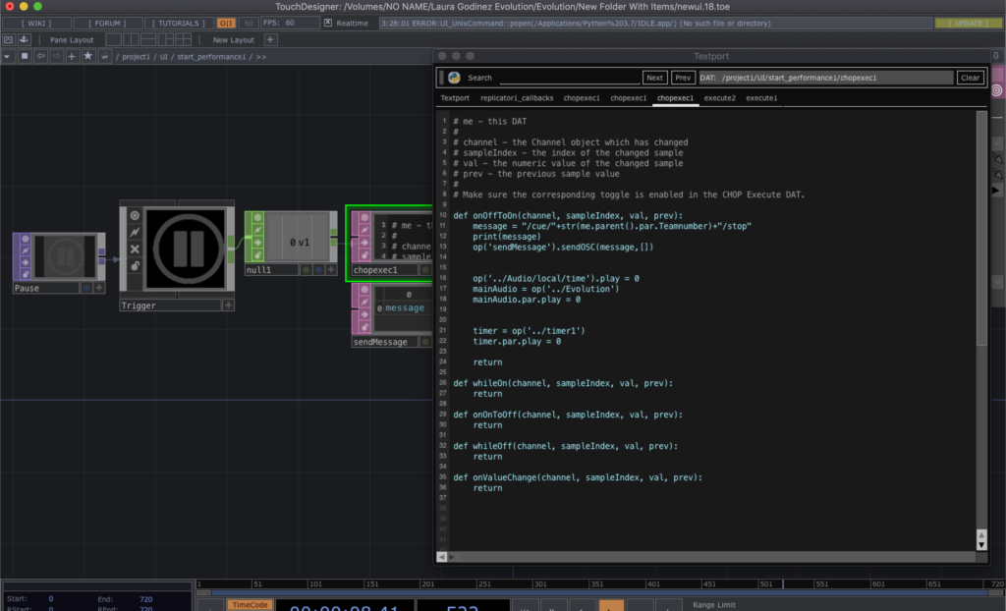1006x611 pixels.
Task: Go back with the left arrow icon
Action: point(40,56)
